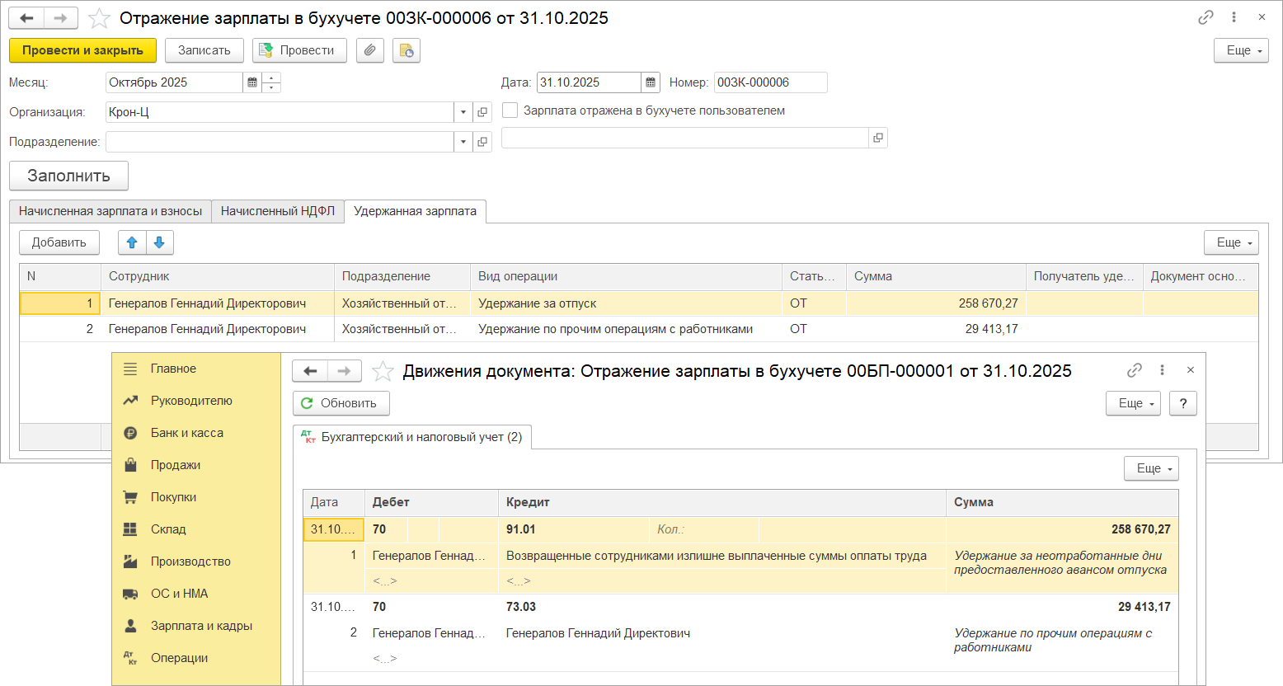Image resolution: width=1283 pixels, height=686 pixels.
Task: Open the calendar picker for the Date field
Action: (651, 82)
